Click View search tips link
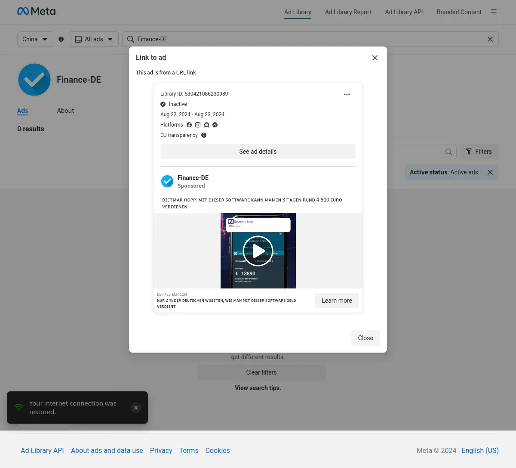Image resolution: width=516 pixels, height=468 pixels. point(258,388)
